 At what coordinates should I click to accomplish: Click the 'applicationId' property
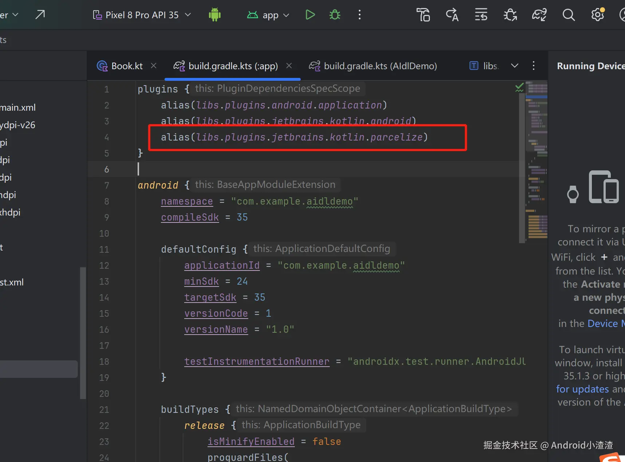tap(222, 265)
